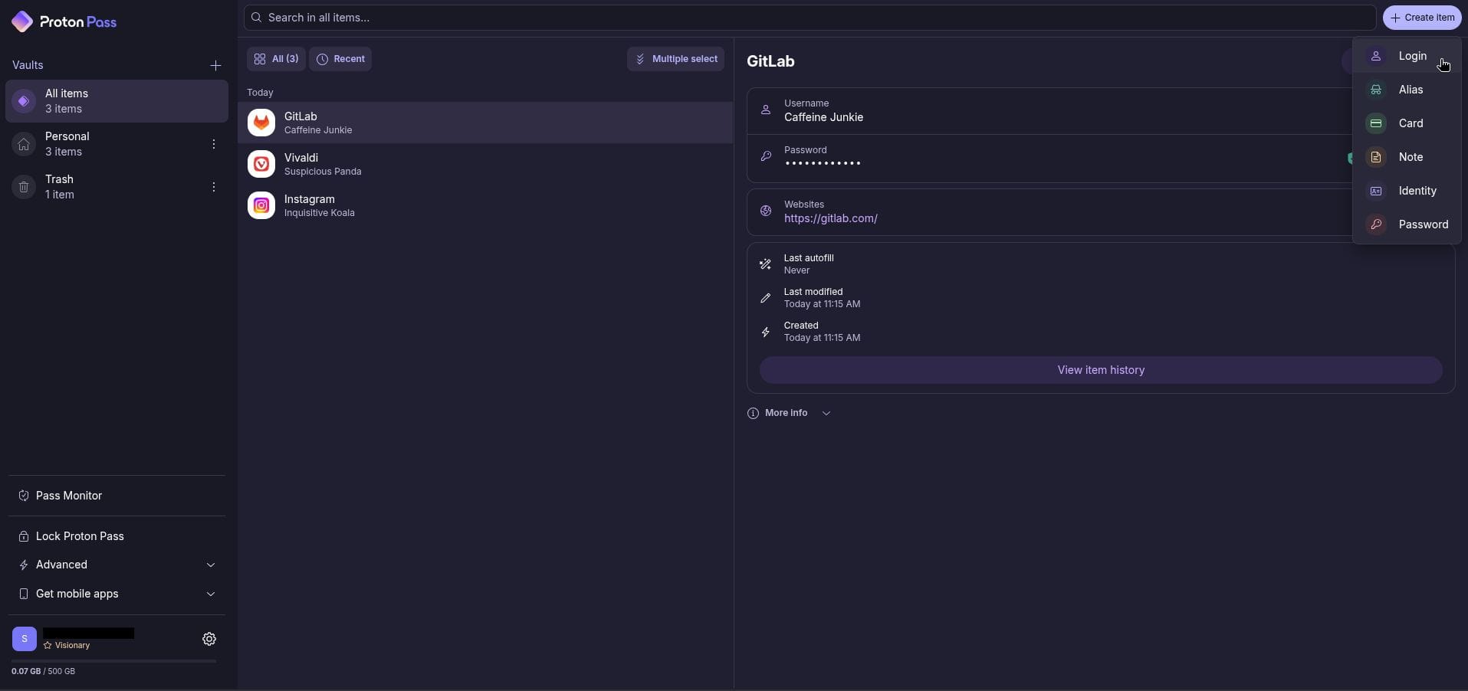This screenshot has height=691, width=1468.
Task: Choose Alias from create menu
Action: [1410, 90]
